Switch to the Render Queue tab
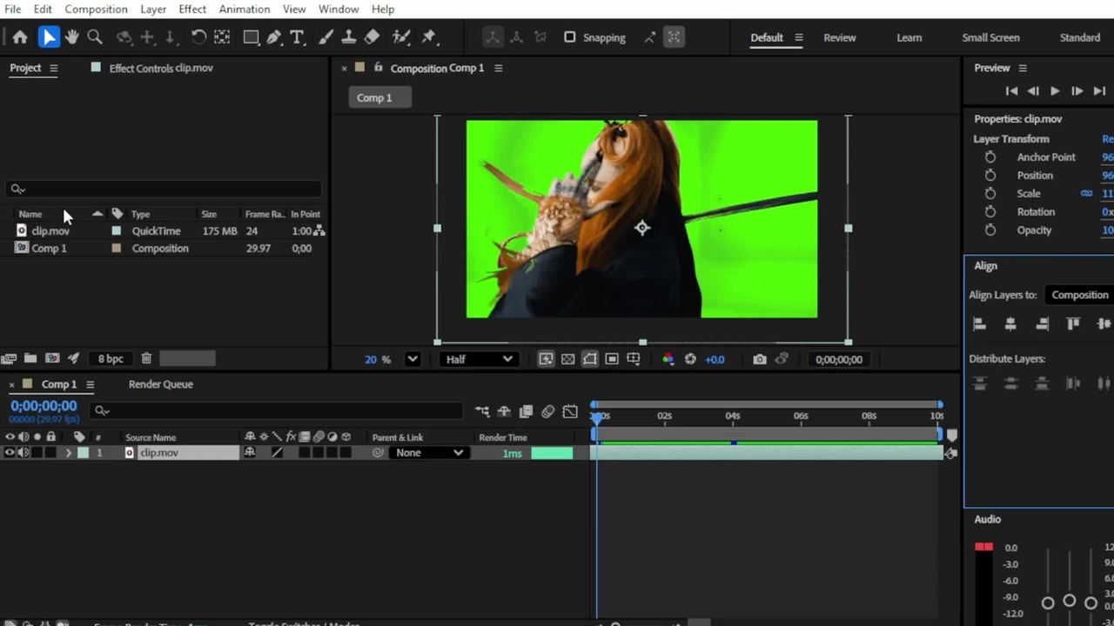 (x=161, y=384)
